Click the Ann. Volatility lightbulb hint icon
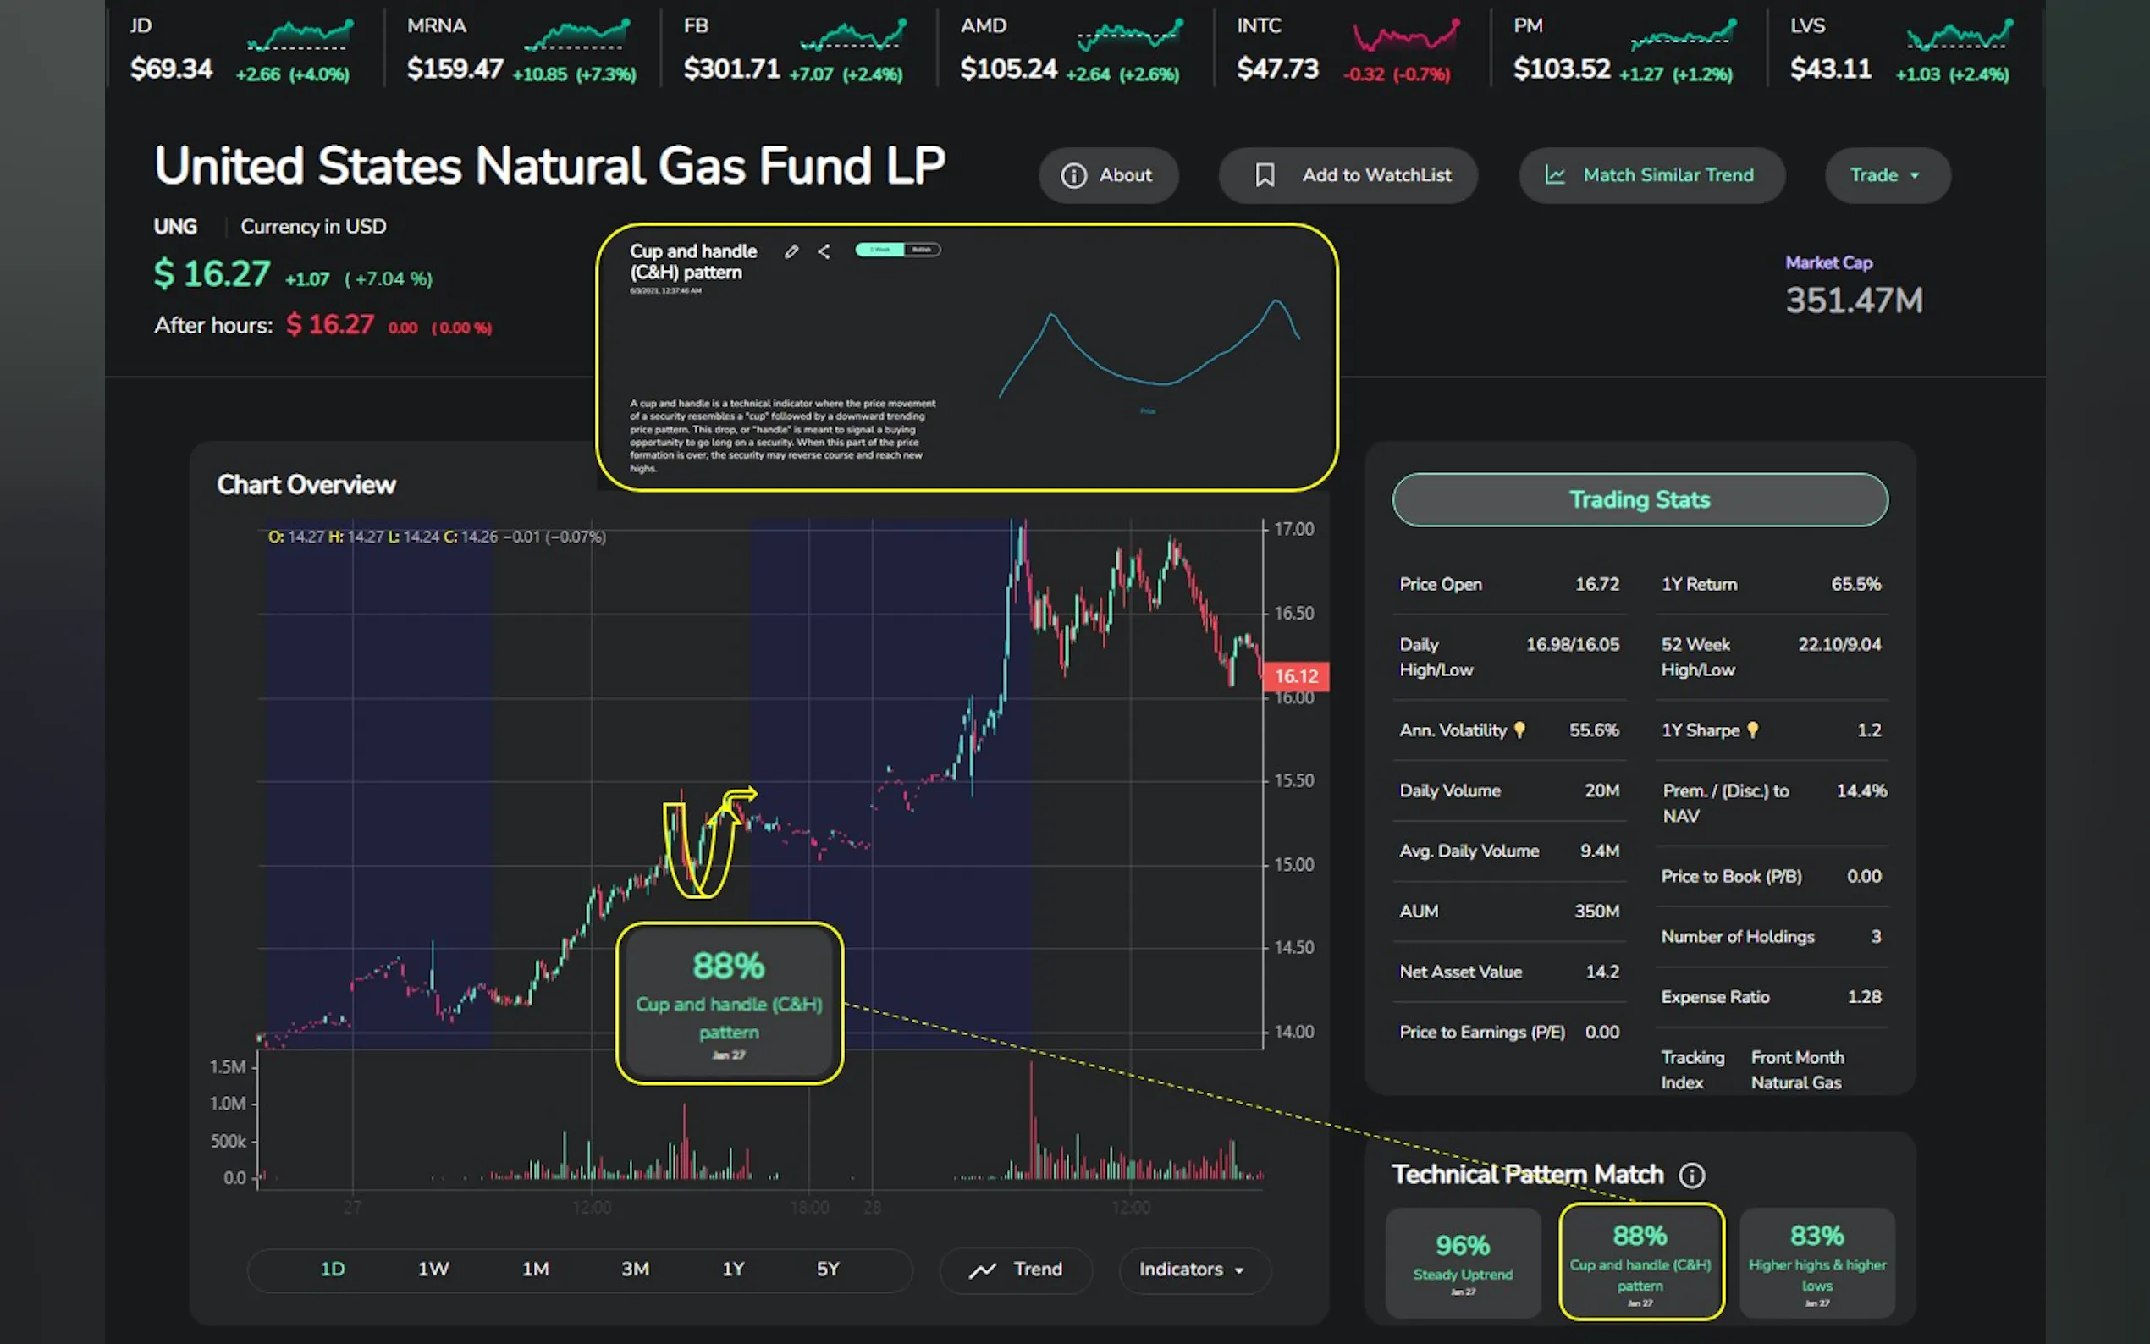The height and width of the screenshot is (1344, 2150). pos(1520,730)
